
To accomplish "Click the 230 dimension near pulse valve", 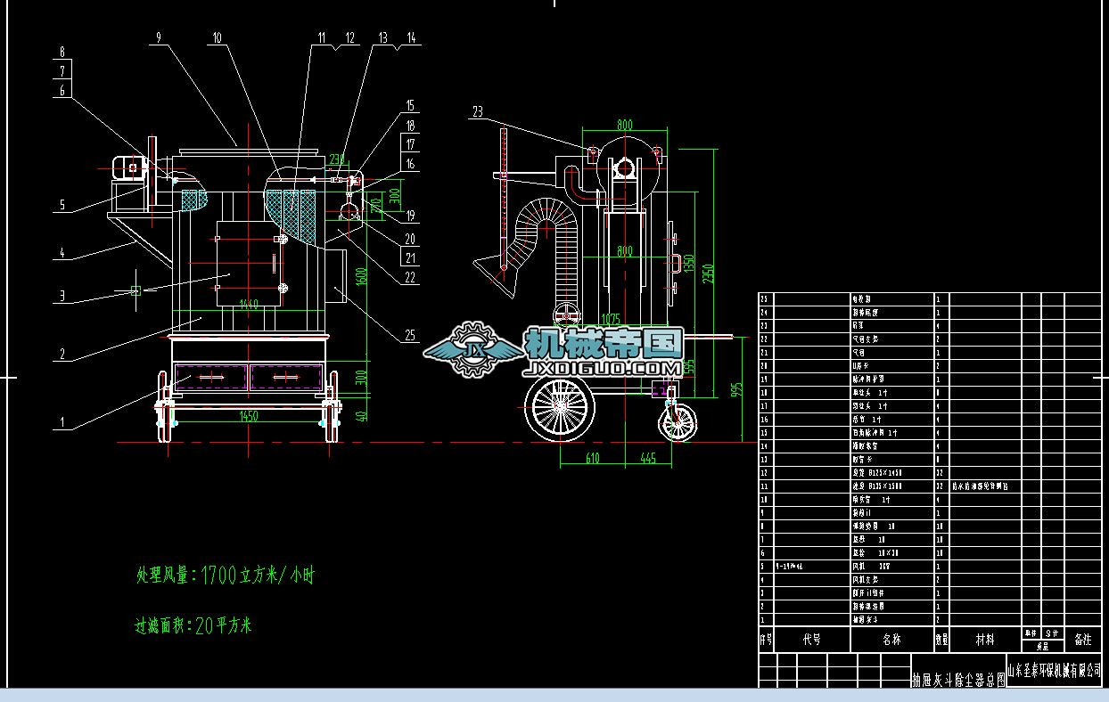I will (336, 160).
